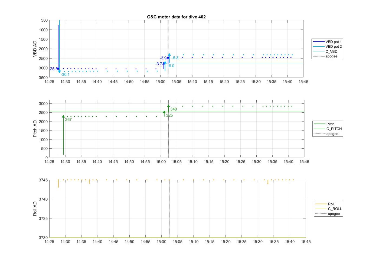Click the tall green arrow ending at 267
This screenshot has width=379, height=267.
coord(63,135)
